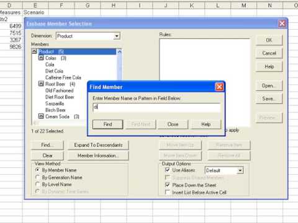Image resolution: width=298 pixels, height=223 pixels.
Task: Click spreadsheet cell with value 3267
Action: (x=11, y=40)
